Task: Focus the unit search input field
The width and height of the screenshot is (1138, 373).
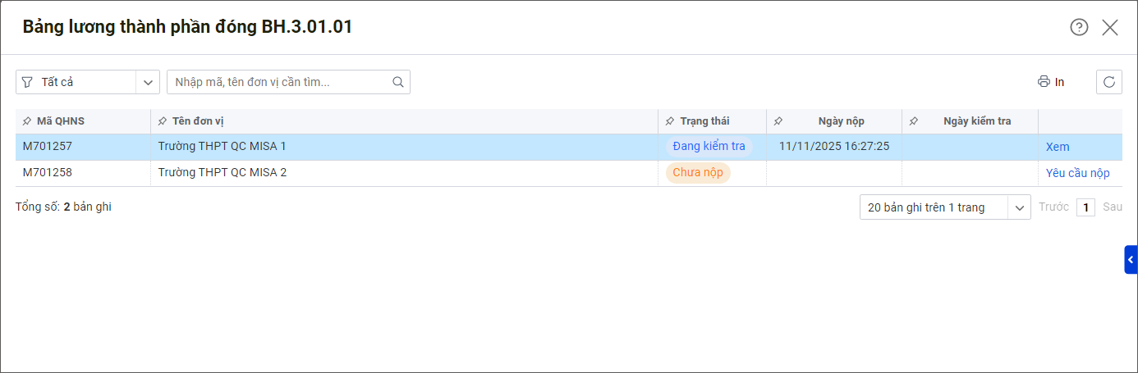Action: tap(279, 82)
